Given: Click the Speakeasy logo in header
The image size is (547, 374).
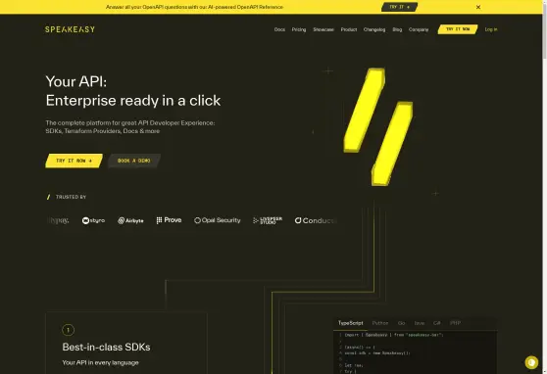Looking at the screenshot, I should [70, 29].
